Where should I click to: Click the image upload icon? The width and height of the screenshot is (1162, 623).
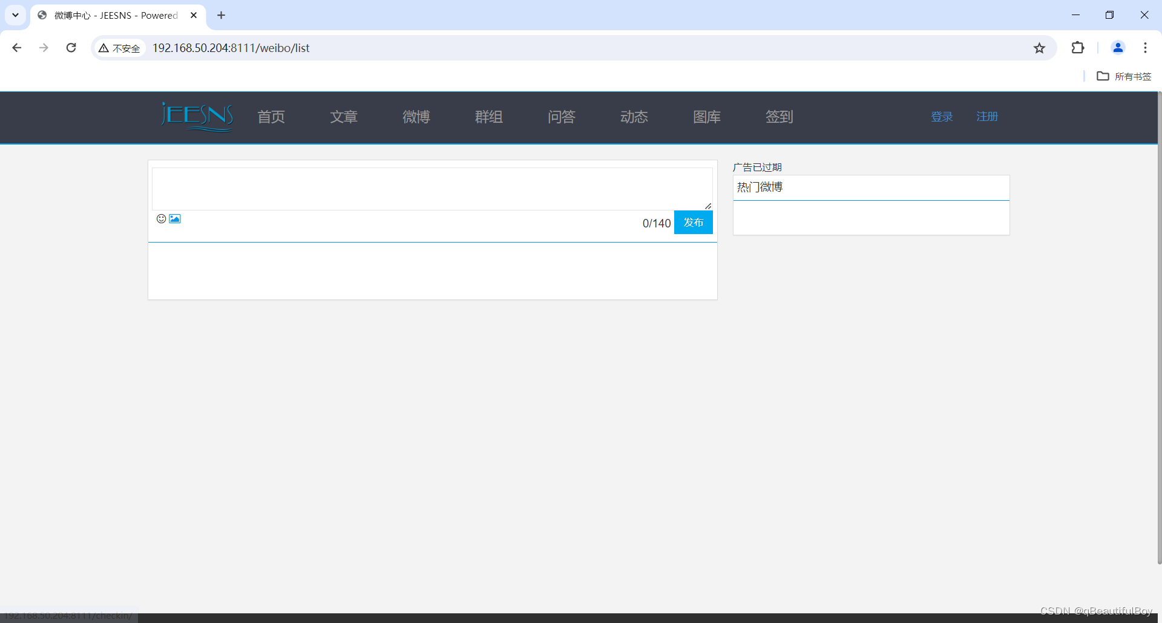coord(175,218)
